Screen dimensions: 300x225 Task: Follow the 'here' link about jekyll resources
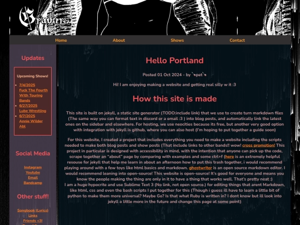[x=229, y=157]
